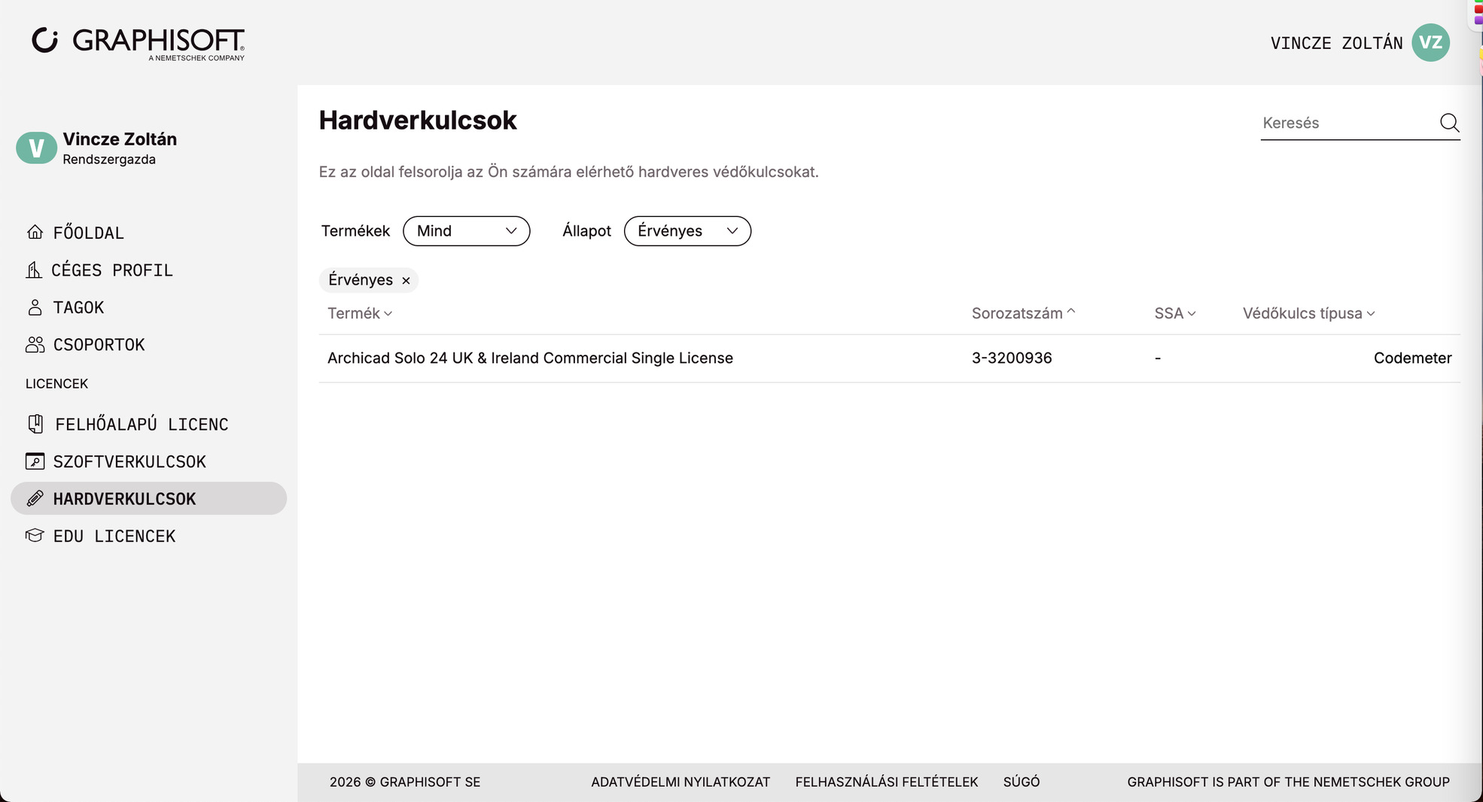Click the Codemeter key type cell
The height and width of the screenshot is (802, 1483).
click(x=1412, y=358)
